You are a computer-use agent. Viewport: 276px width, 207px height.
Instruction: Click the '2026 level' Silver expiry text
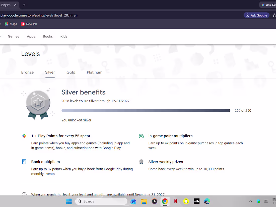95,101
